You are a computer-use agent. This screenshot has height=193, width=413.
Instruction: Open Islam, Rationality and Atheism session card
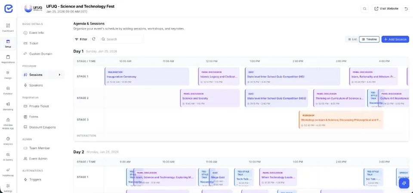(373, 76)
